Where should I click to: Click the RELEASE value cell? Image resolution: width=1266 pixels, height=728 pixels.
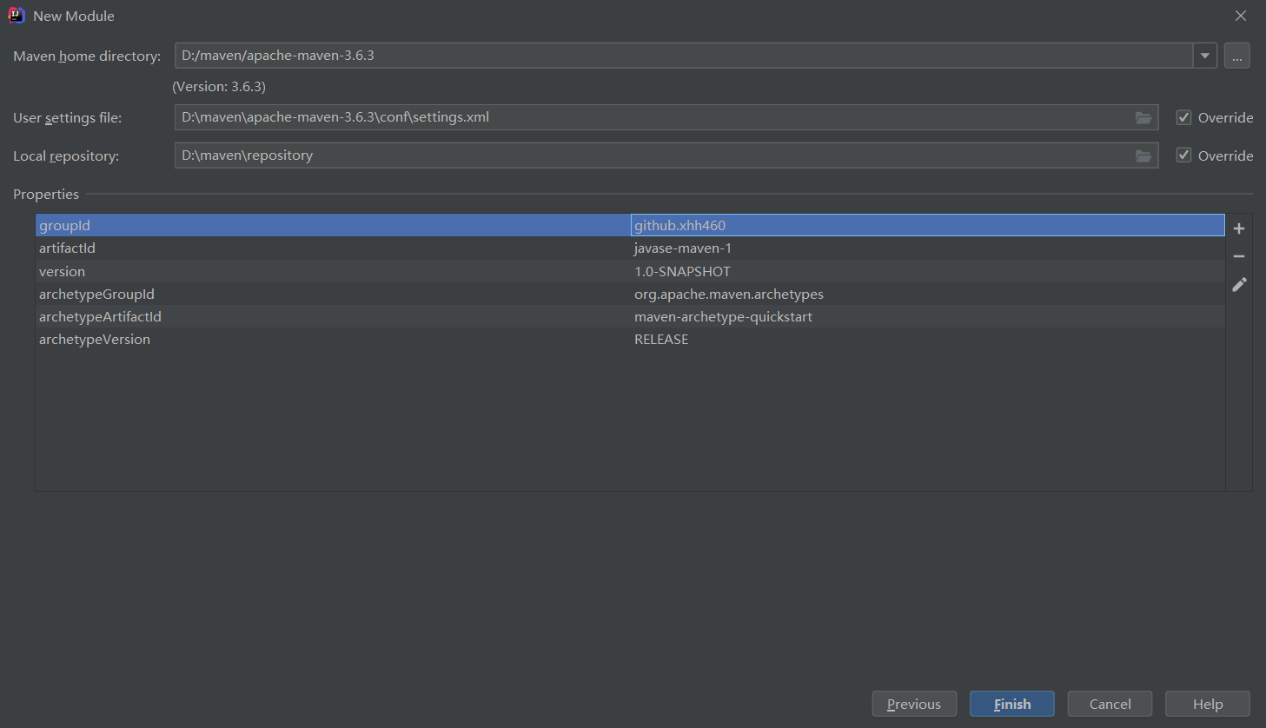pyautogui.click(x=927, y=339)
